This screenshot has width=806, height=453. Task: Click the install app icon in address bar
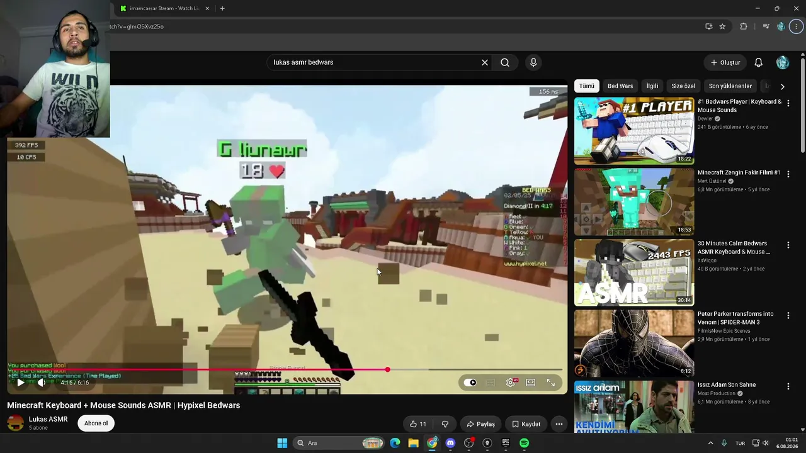pyautogui.click(x=708, y=26)
